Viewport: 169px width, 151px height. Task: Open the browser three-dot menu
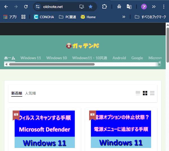(x=164, y=7)
